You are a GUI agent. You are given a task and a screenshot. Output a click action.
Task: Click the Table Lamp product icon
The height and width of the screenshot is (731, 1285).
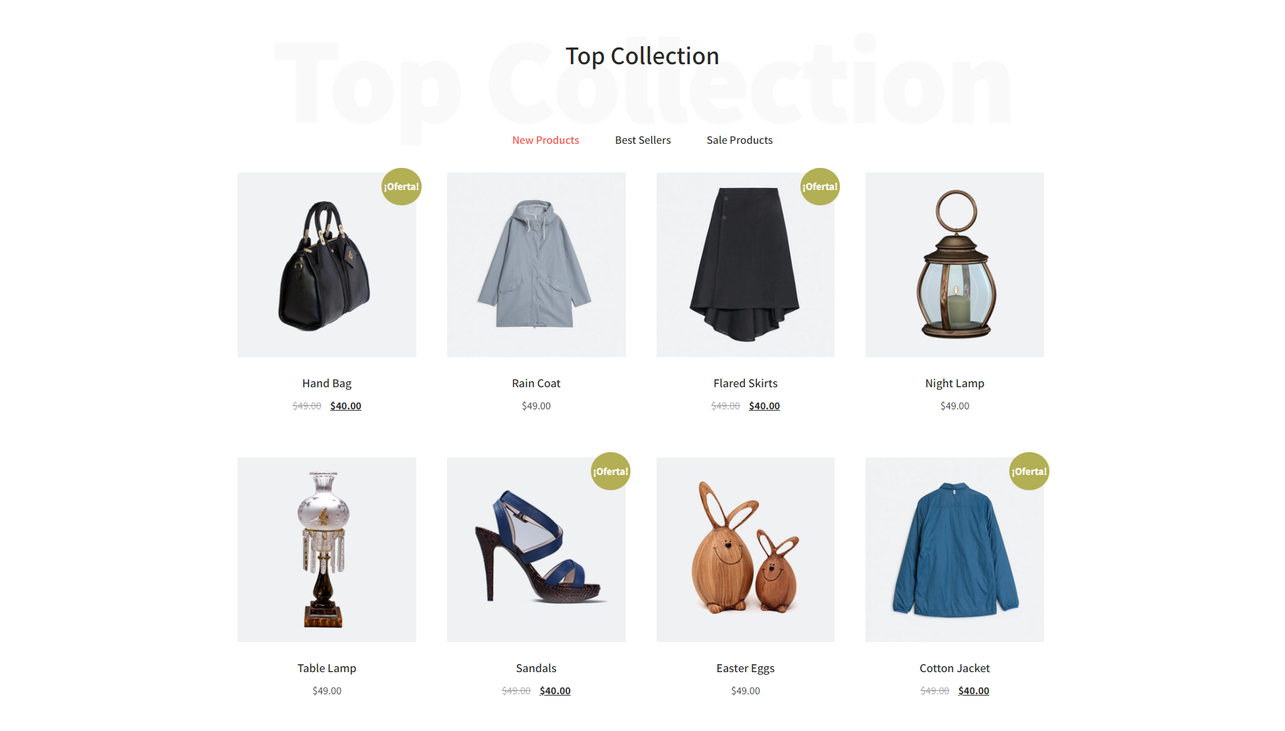(x=327, y=548)
